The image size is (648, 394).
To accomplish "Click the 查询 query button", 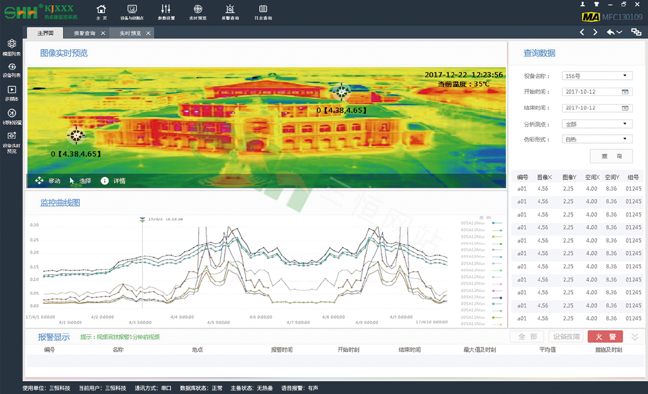I will (611, 156).
